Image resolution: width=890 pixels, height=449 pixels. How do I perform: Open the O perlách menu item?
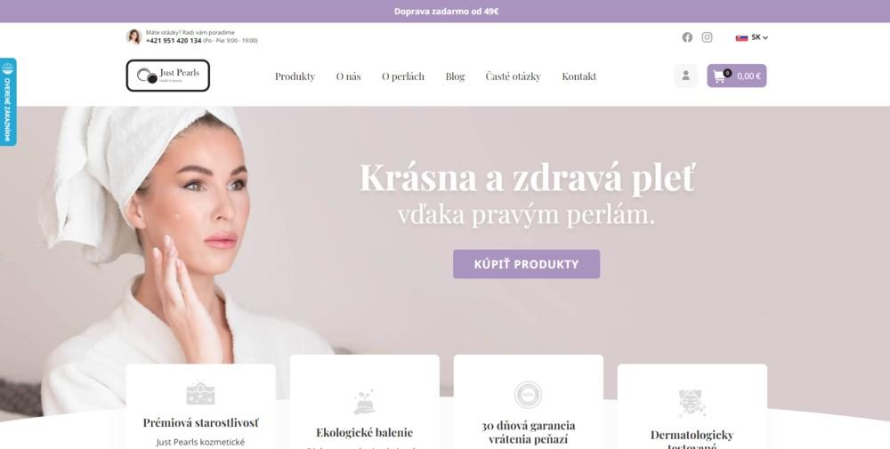click(403, 76)
